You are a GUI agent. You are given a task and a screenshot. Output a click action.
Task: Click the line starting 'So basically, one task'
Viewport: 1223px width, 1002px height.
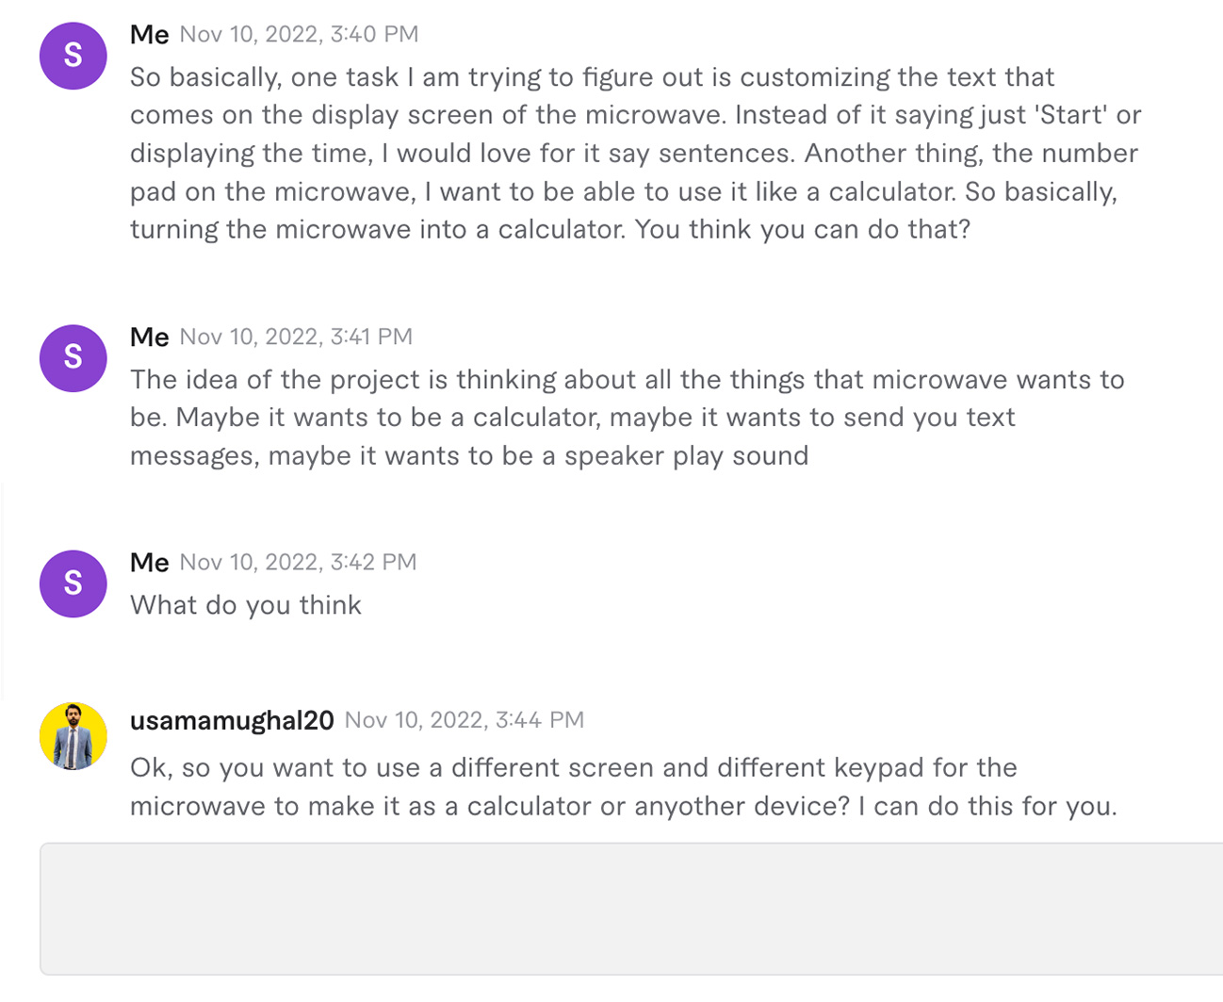tap(592, 77)
